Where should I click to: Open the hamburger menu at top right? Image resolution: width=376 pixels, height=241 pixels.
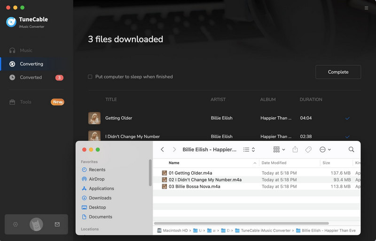(366, 8)
